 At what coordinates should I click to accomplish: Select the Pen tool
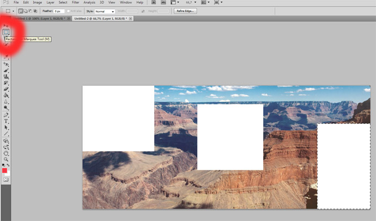click(x=6, y=115)
